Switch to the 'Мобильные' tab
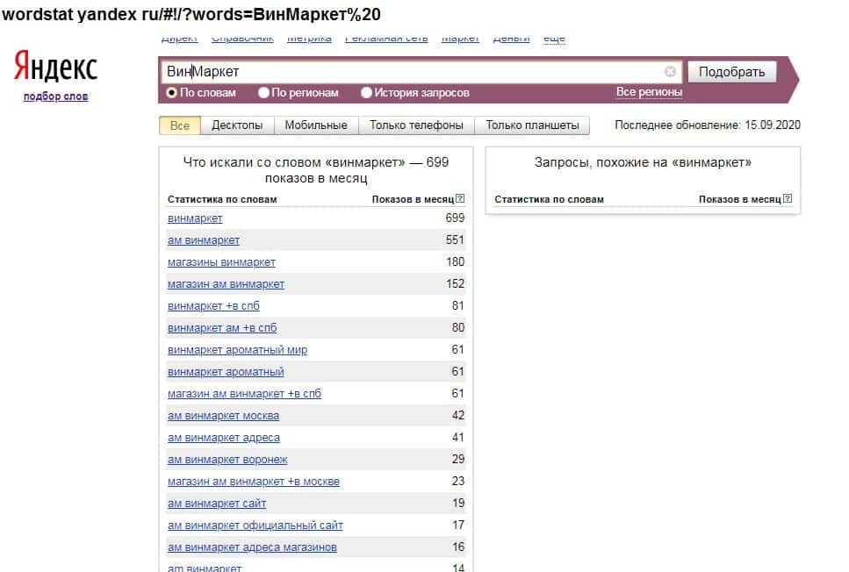The width and height of the screenshot is (849, 572). point(316,125)
